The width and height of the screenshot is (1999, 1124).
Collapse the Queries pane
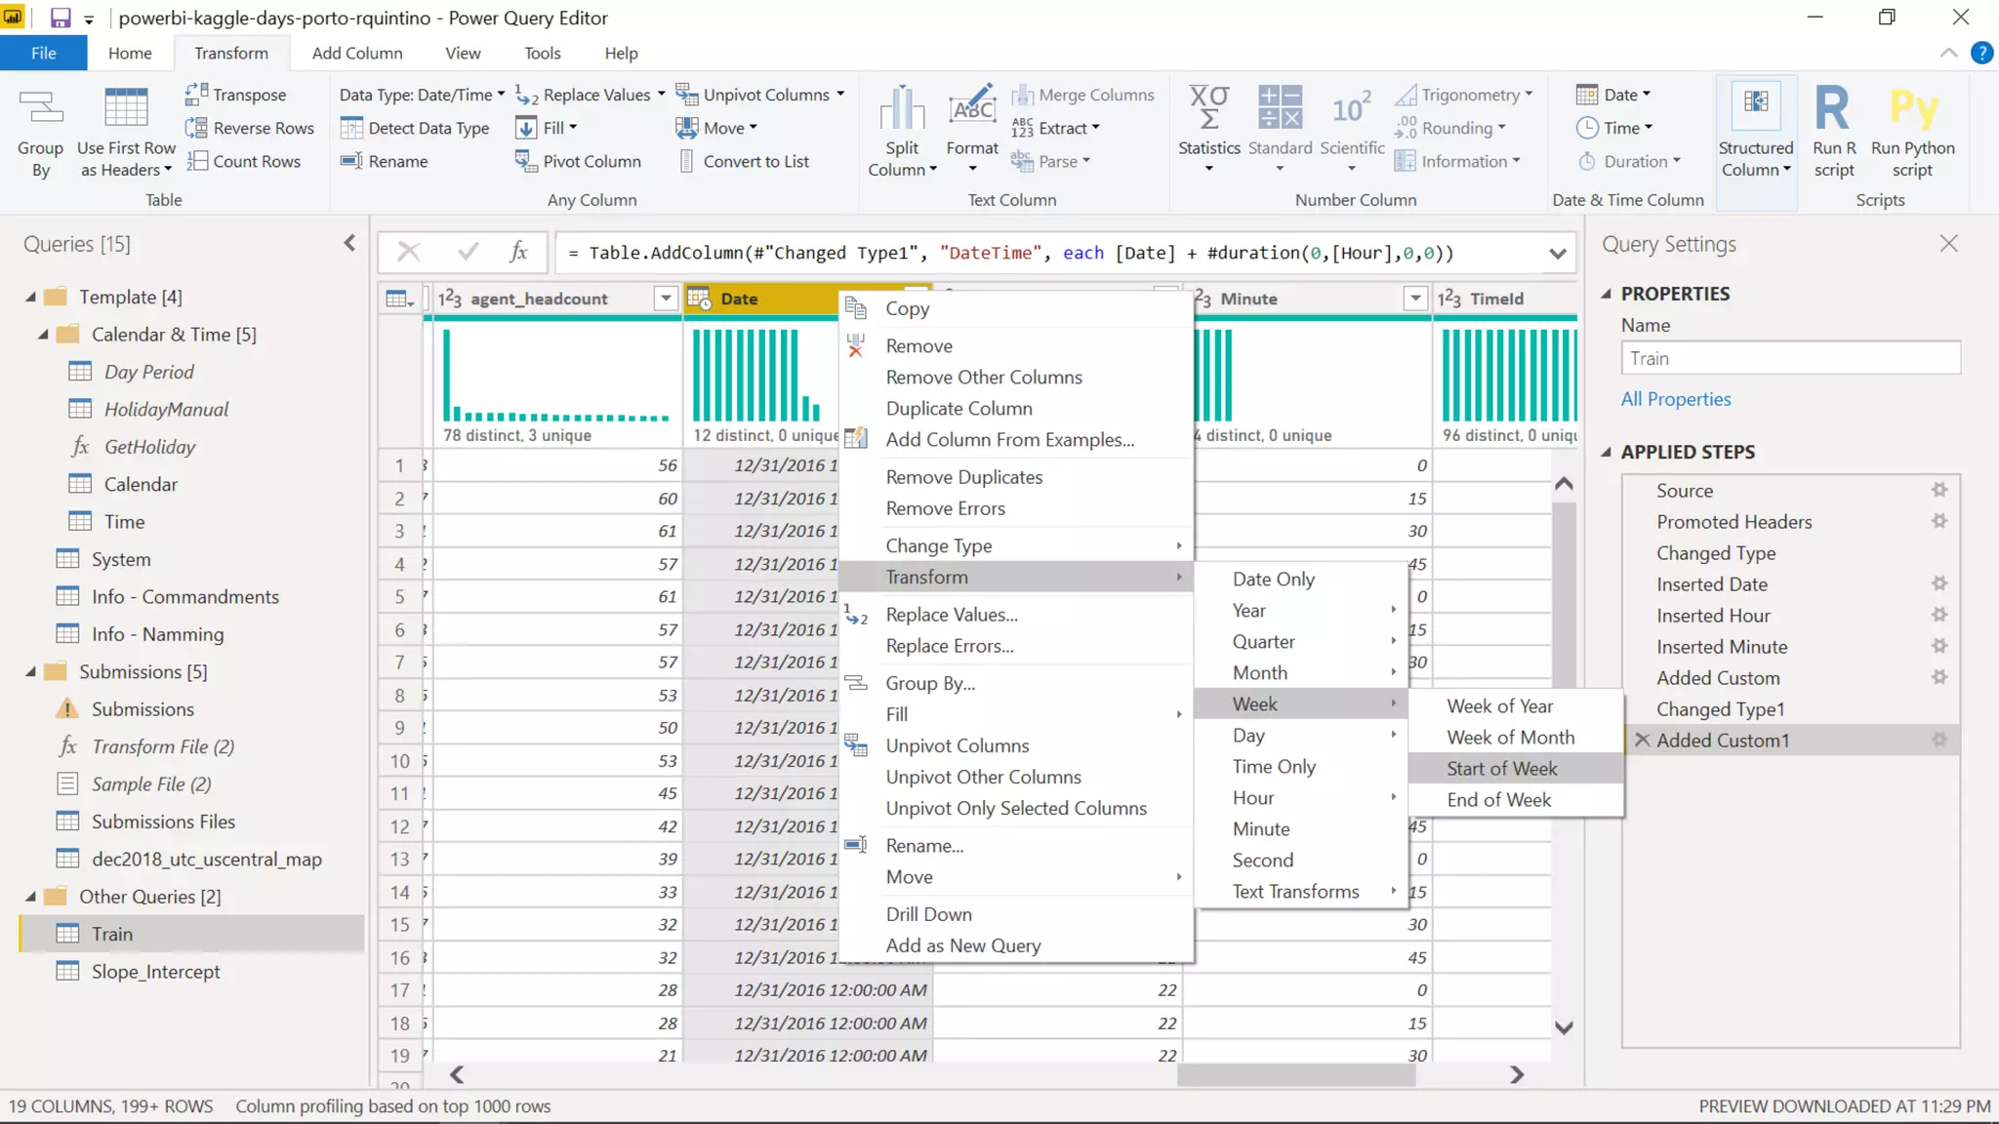(x=349, y=243)
